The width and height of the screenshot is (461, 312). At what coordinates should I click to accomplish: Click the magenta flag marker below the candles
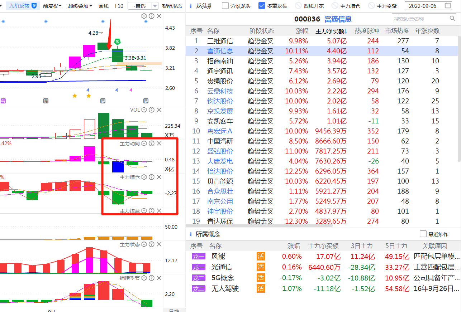point(130,90)
